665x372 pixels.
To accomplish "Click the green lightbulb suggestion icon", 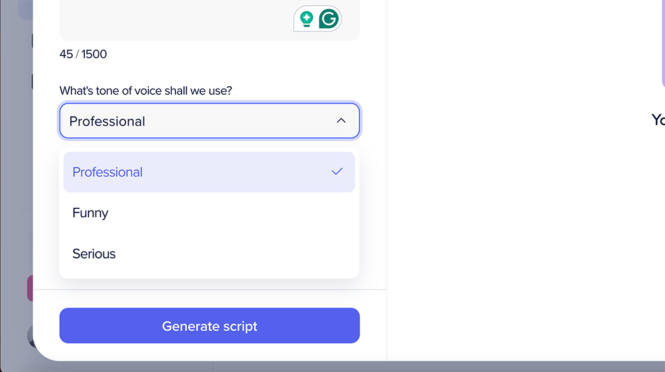I will 306,19.
